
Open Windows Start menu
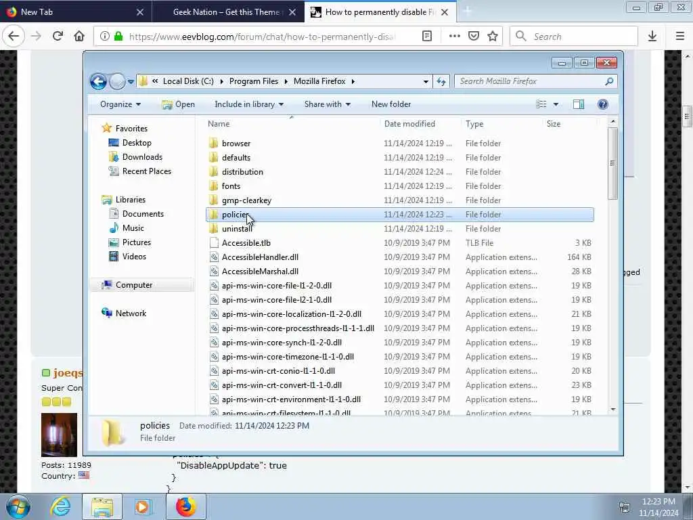(18, 506)
